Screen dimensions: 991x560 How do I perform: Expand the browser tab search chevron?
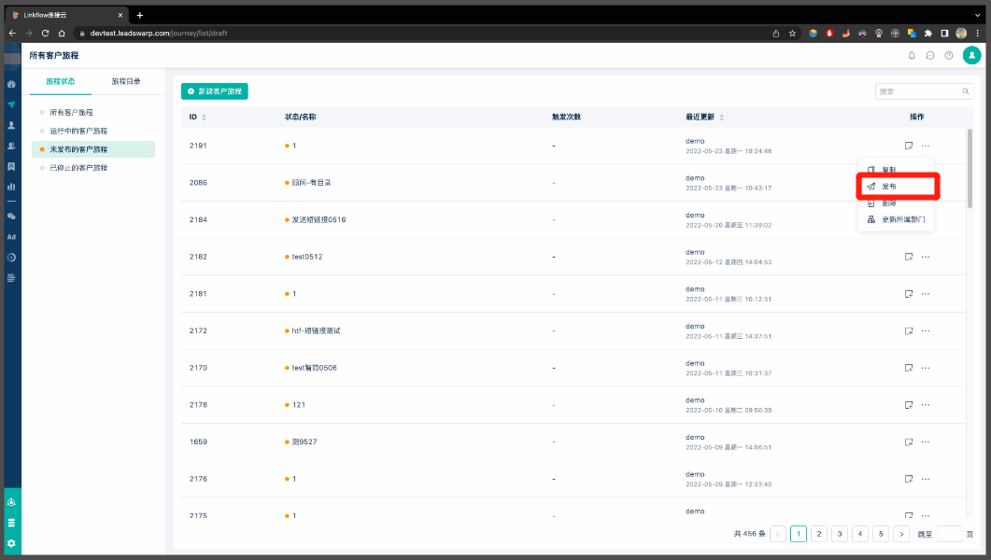pos(977,15)
